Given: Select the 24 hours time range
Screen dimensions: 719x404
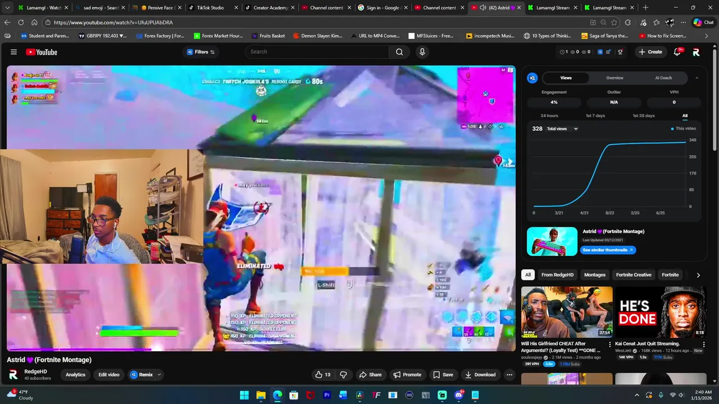Looking at the screenshot, I should point(549,116).
